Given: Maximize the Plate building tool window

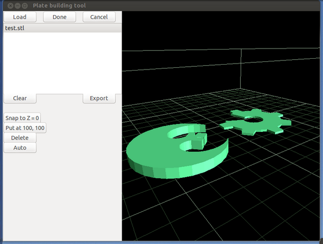Looking at the screenshot, I should [x=25, y=5].
